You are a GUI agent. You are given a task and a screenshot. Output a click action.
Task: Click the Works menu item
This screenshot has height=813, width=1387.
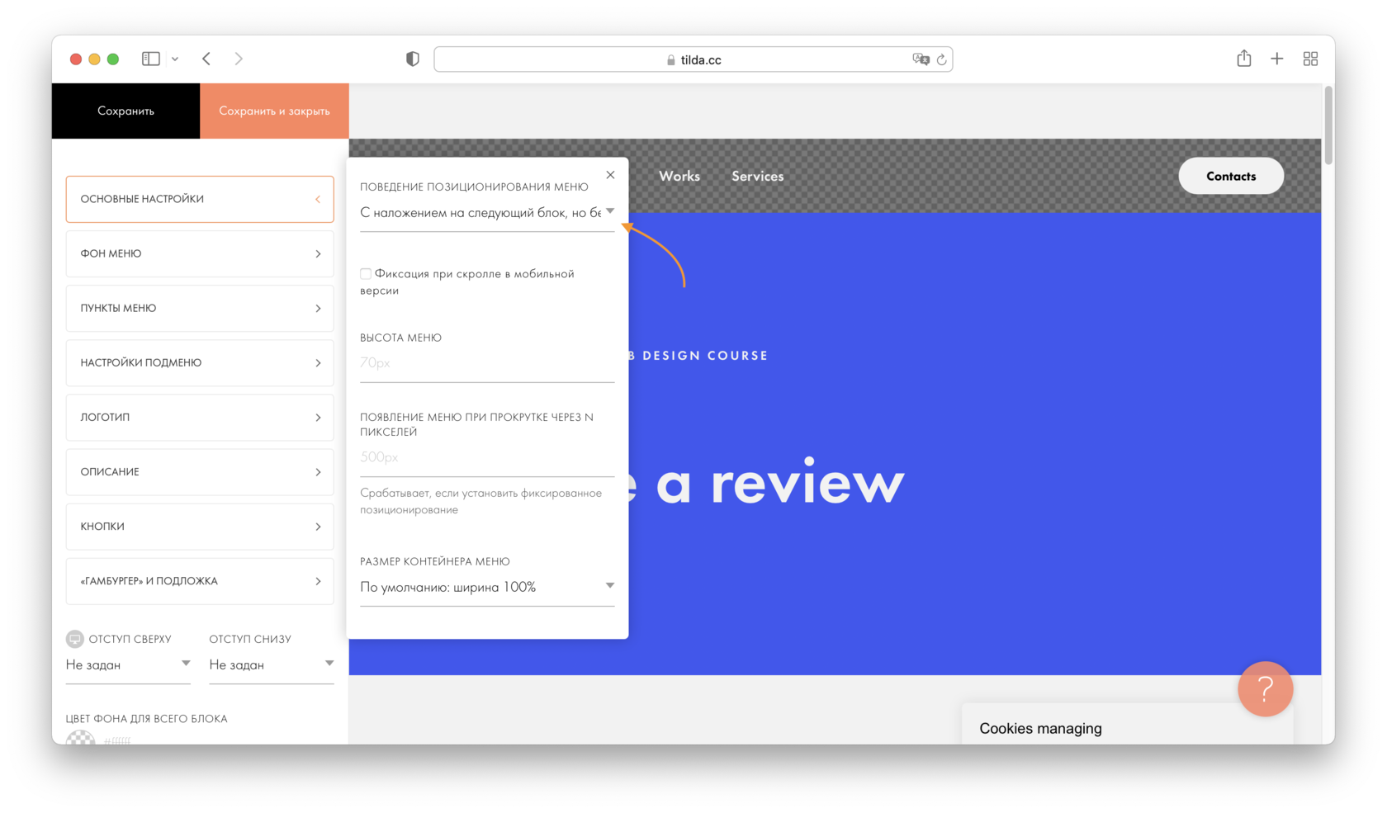(x=679, y=176)
